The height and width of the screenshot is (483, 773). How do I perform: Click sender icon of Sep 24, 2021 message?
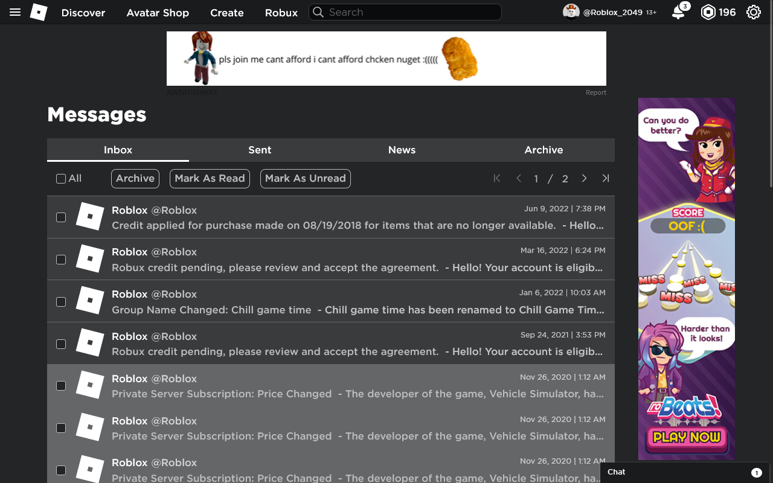click(x=90, y=344)
